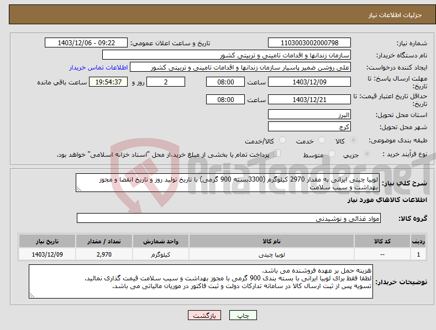Select the کالا radio button
The height and width of the screenshot is (330, 436).
pos(353,140)
